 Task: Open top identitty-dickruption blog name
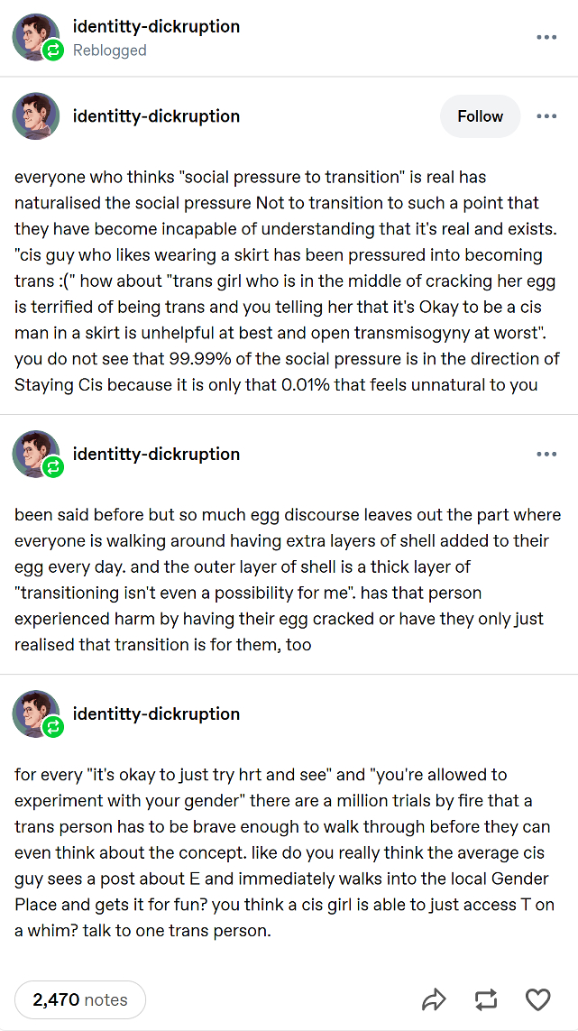pyautogui.click(x=156, y=27)
